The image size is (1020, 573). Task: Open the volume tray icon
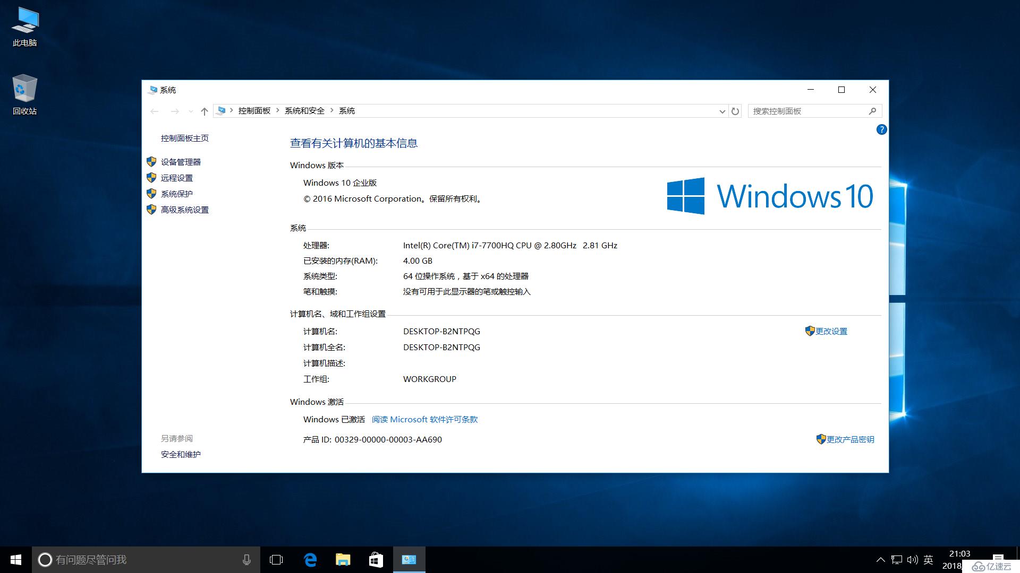pos(913,560)
